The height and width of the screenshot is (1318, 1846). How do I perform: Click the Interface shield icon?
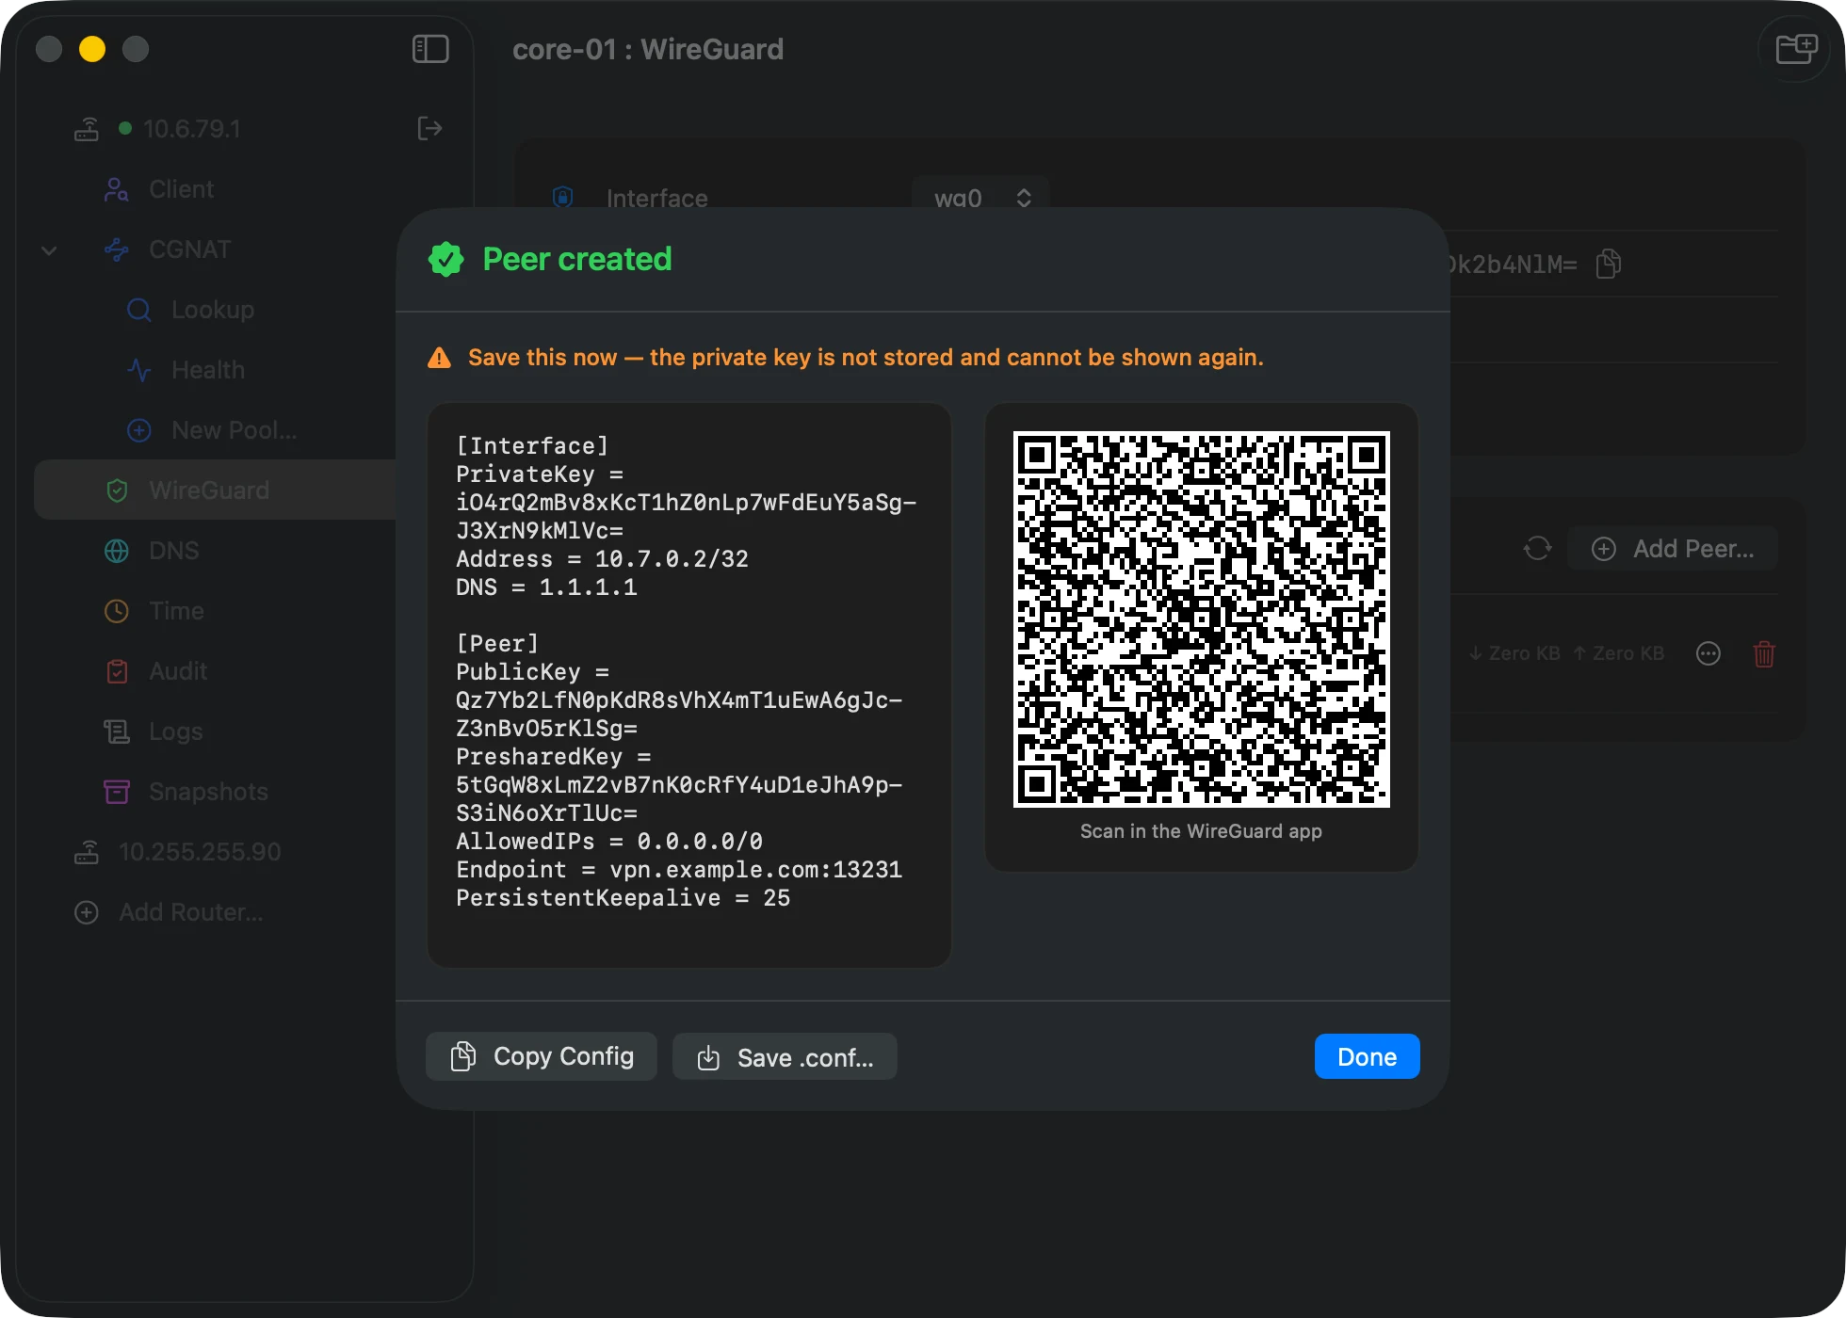[562, 197]
